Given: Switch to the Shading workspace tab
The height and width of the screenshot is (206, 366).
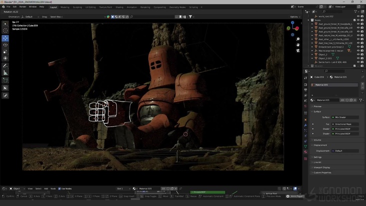Looking at the screenshot, I should click(119, 7).
